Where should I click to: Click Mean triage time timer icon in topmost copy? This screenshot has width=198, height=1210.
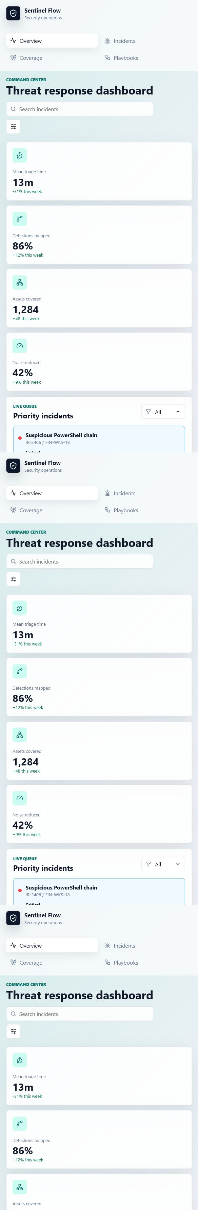(20, 155)
